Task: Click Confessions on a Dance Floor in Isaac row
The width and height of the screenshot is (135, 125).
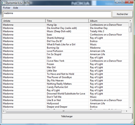Action: tap(106, 35)
